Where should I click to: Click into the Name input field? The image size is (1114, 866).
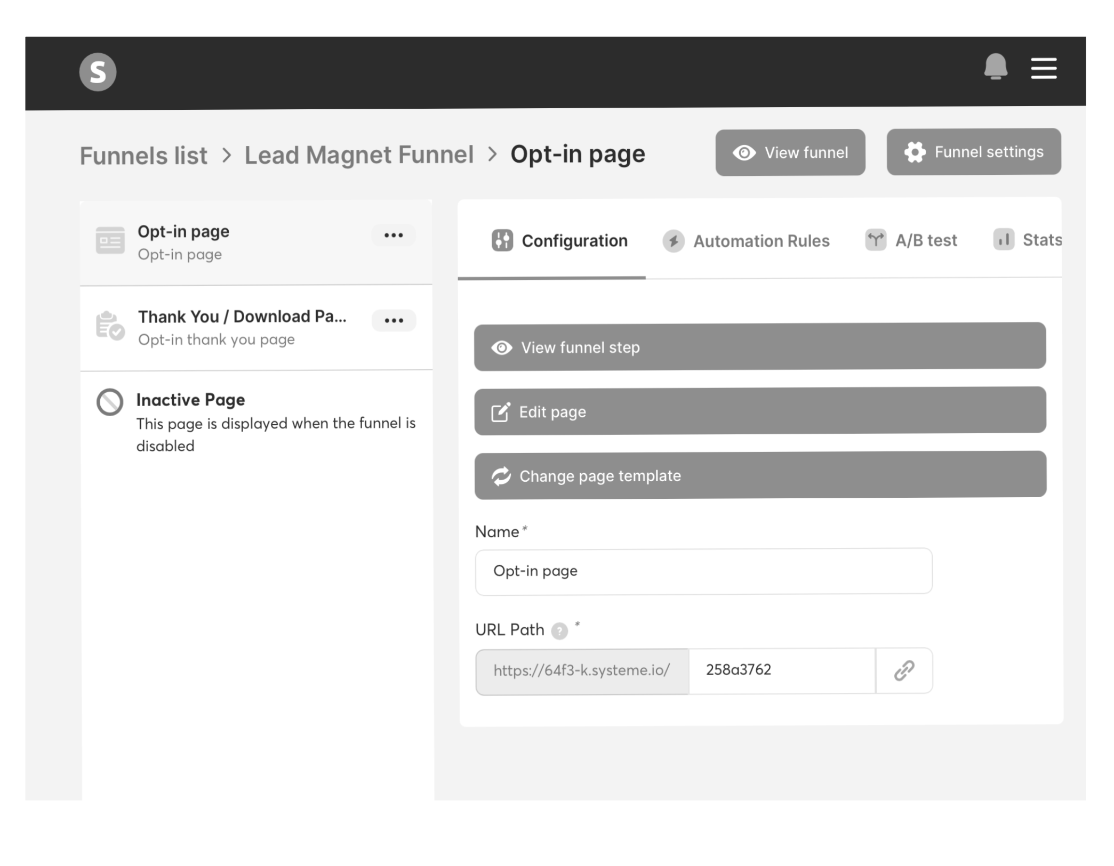[704, 571]
